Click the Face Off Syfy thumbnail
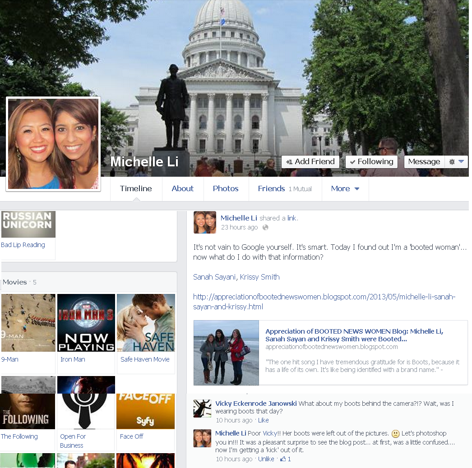This screenshot has height=468, width=472. click(x=145, y=411)
